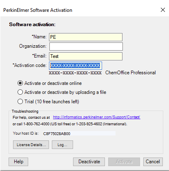Click the xxxx-xxxx-xxxx-xxxx format hint text
Image resolution: width=169 pixels, height=171 pixels.
pyautogui.click(x=75, y=73)
